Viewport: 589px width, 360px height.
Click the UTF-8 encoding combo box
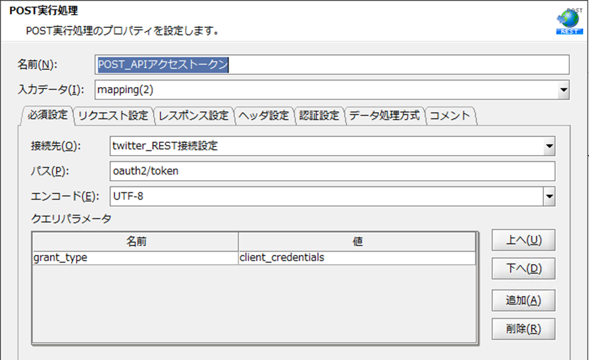[x=332, y=196]
